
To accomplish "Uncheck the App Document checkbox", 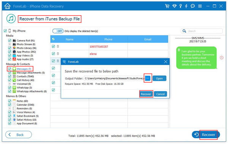I will tap(9, 123).
